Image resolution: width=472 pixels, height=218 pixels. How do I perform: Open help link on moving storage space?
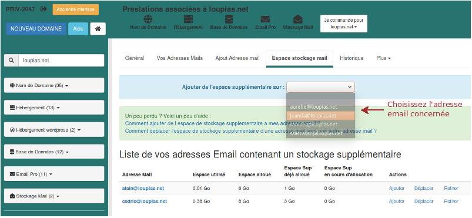click(x=251, y=130)
